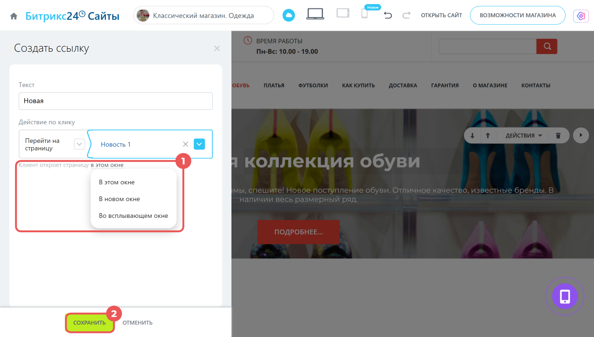Delete the block with trash icon
594x337 pixels.
(558, 135)
